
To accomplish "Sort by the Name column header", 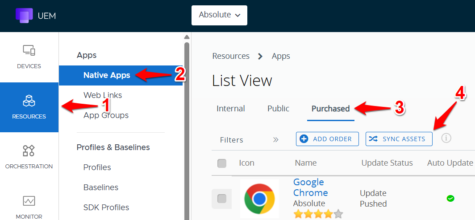I will pos(306,163).
